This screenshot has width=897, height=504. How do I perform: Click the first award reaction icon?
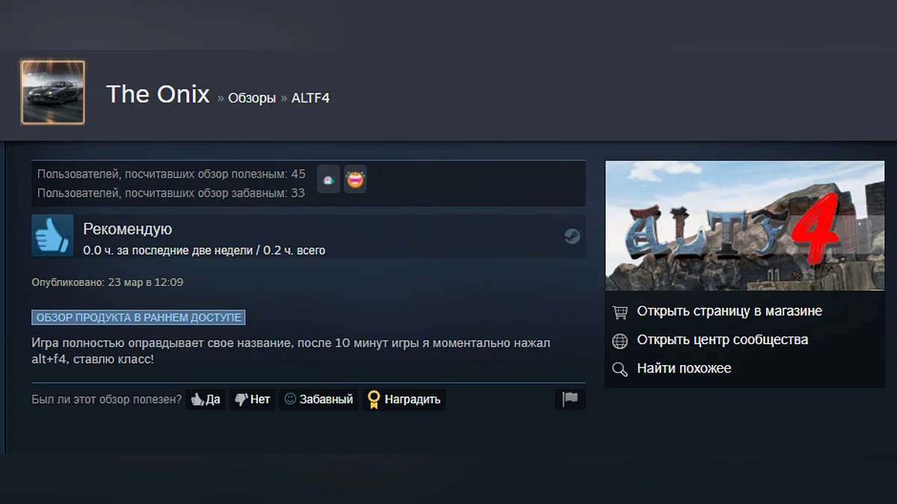[x=328, y=180]
